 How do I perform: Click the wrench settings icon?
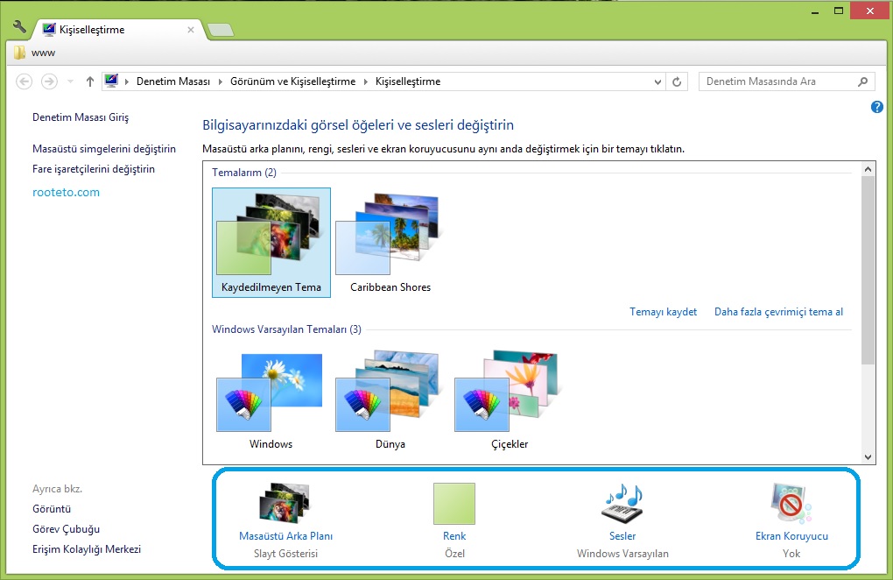(20, 27)
